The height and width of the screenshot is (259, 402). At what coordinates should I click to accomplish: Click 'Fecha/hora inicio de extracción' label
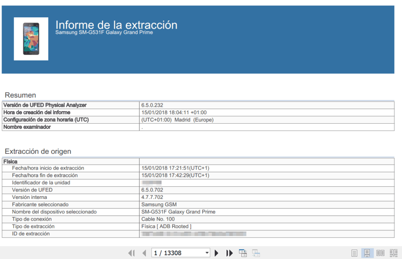tap(48, 168)
